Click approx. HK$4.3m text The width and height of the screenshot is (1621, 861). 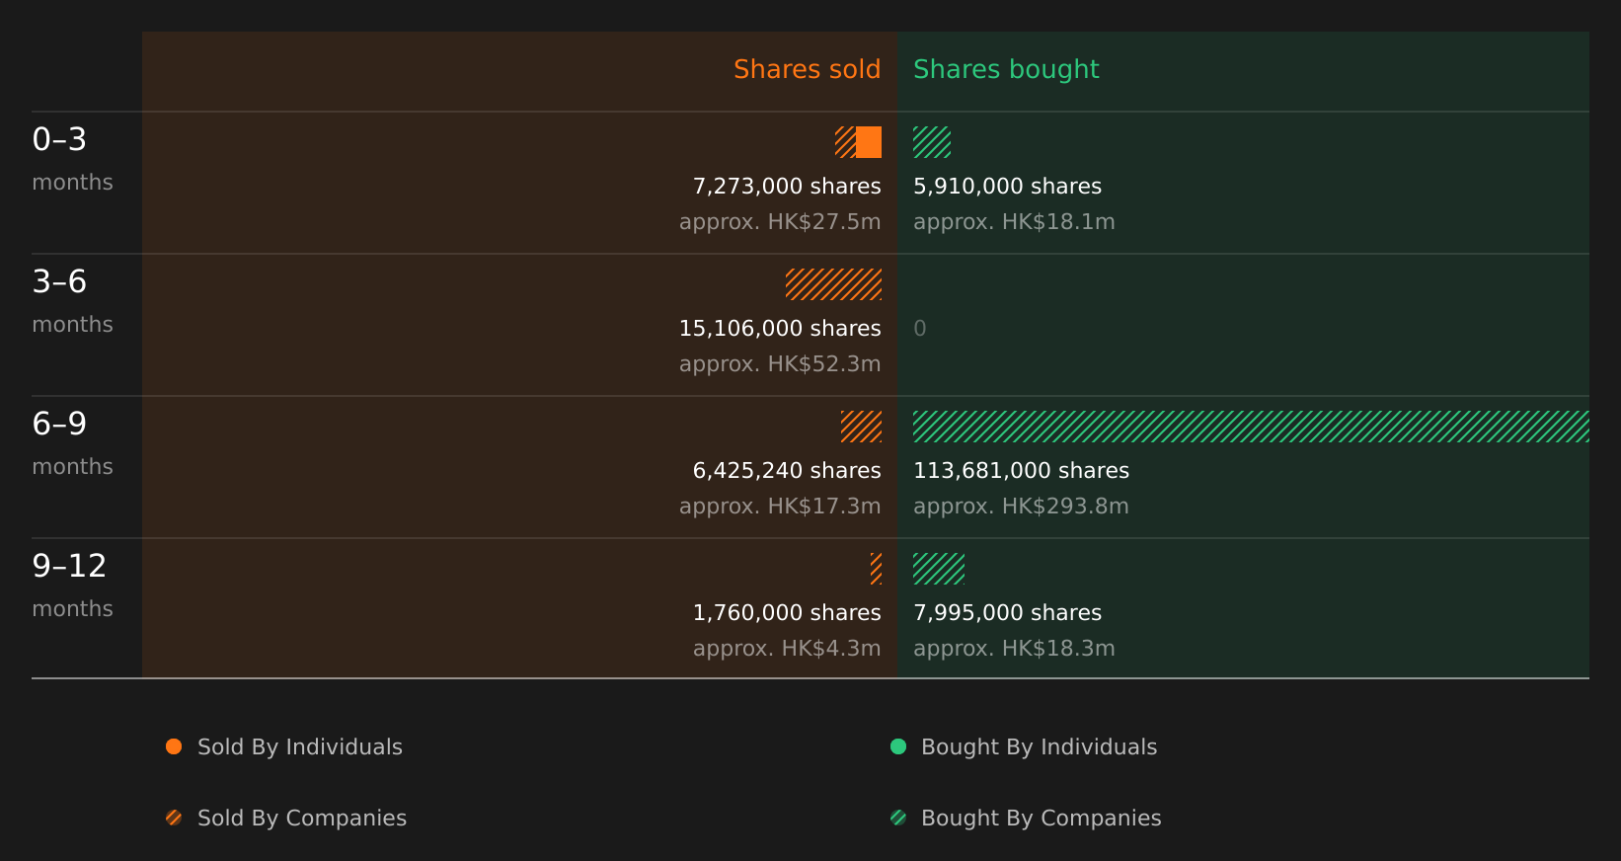(787, 649)
